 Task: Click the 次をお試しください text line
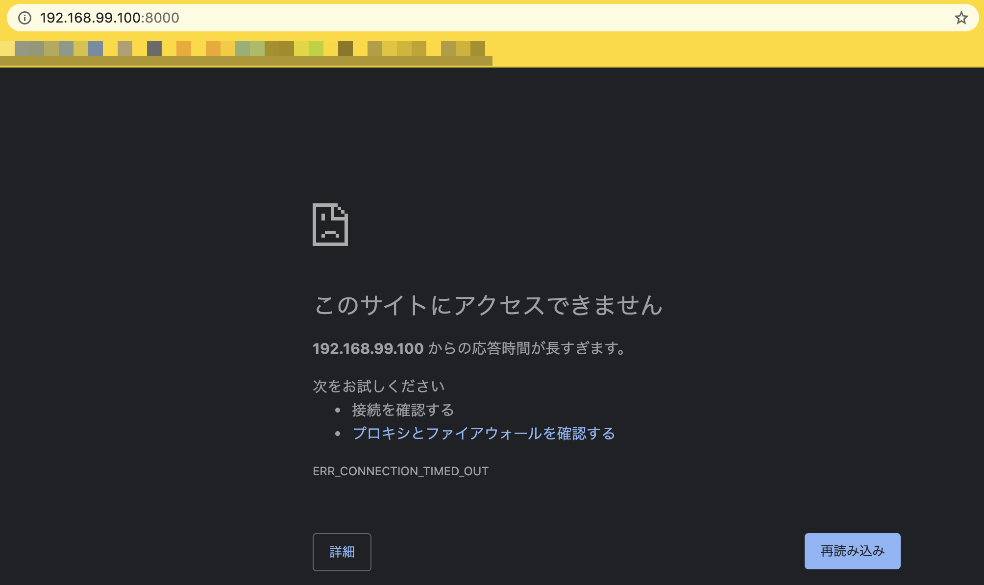pyautogui.click(x=378, y=386)
